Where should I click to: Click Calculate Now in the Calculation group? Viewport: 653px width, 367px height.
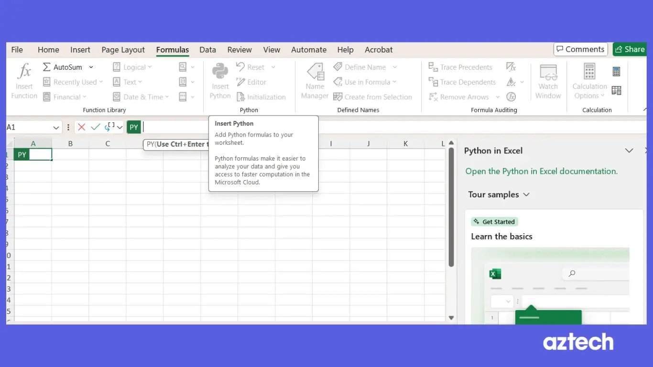(x=616, y=70)
